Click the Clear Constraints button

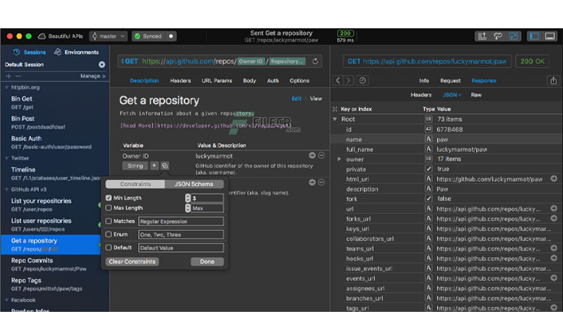[132, 262]
